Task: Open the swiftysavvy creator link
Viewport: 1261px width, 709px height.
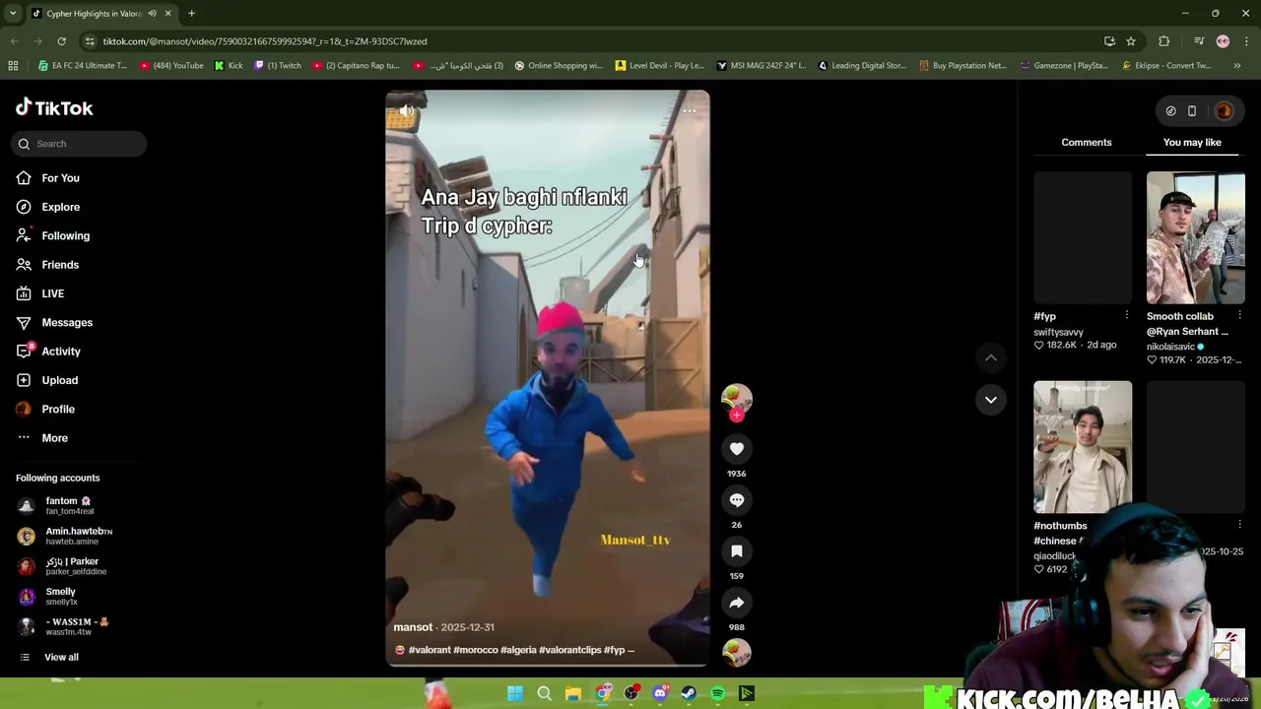Action: pyautogui.click(x=1058, y=333)
